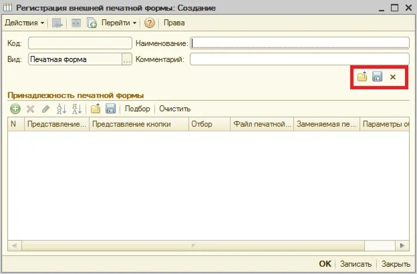Sort table rows ascending
417x274 pixels.
pos(61,109)
